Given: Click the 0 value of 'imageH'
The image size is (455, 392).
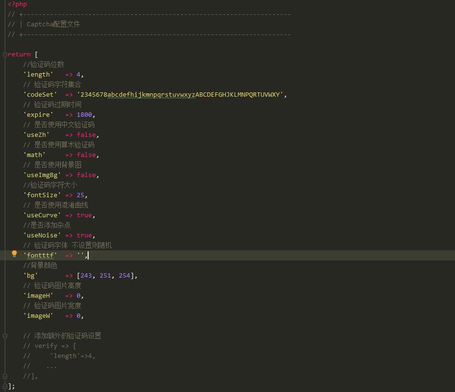Looking at the screenshot, I should click(79, 296).
